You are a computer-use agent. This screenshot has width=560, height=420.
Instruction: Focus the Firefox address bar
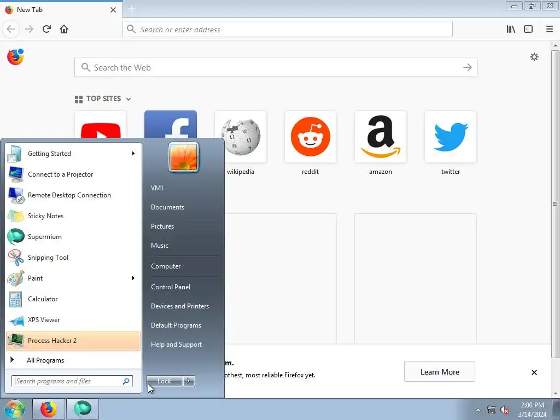tap(287, 29)
